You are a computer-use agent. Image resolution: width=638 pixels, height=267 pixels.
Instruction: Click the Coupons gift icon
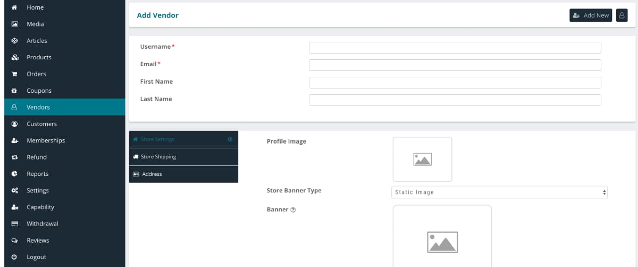click(x=15, y=91)
